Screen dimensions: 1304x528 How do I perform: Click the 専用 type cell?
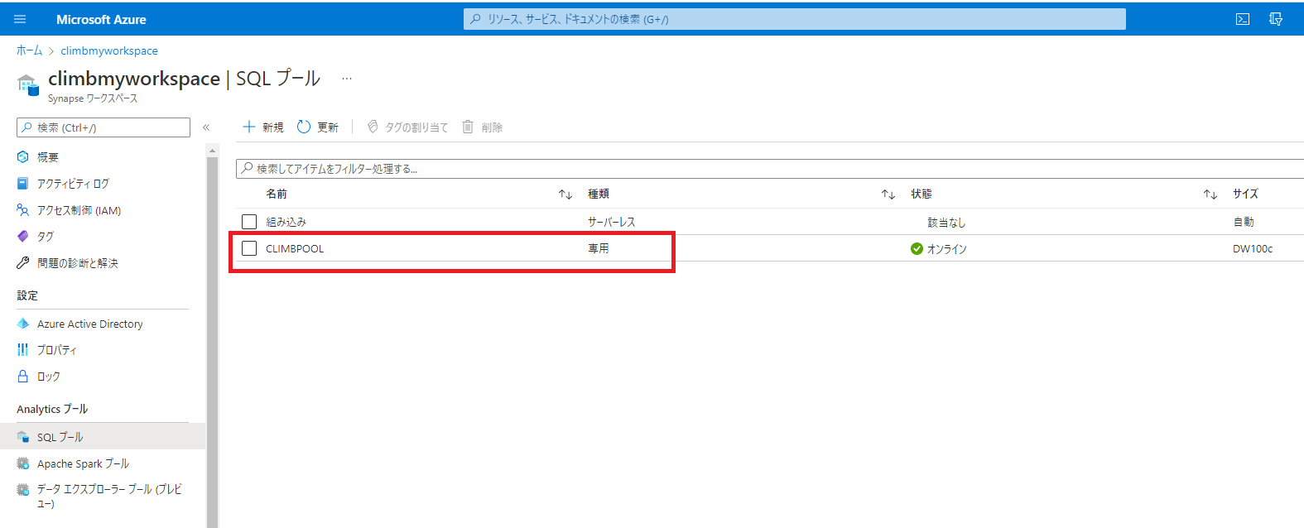pyautogui.click(x=599, y=248)
